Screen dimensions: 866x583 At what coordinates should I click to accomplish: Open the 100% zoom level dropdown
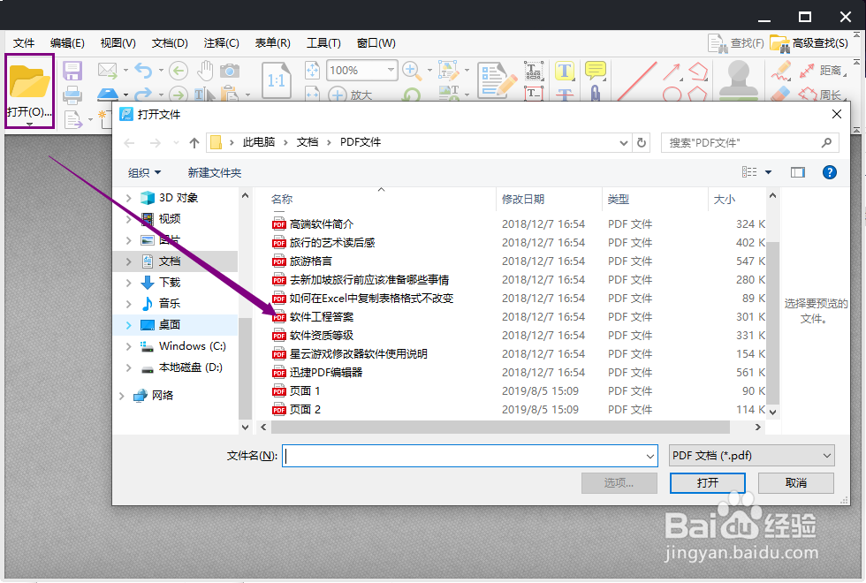pos(391,70)
